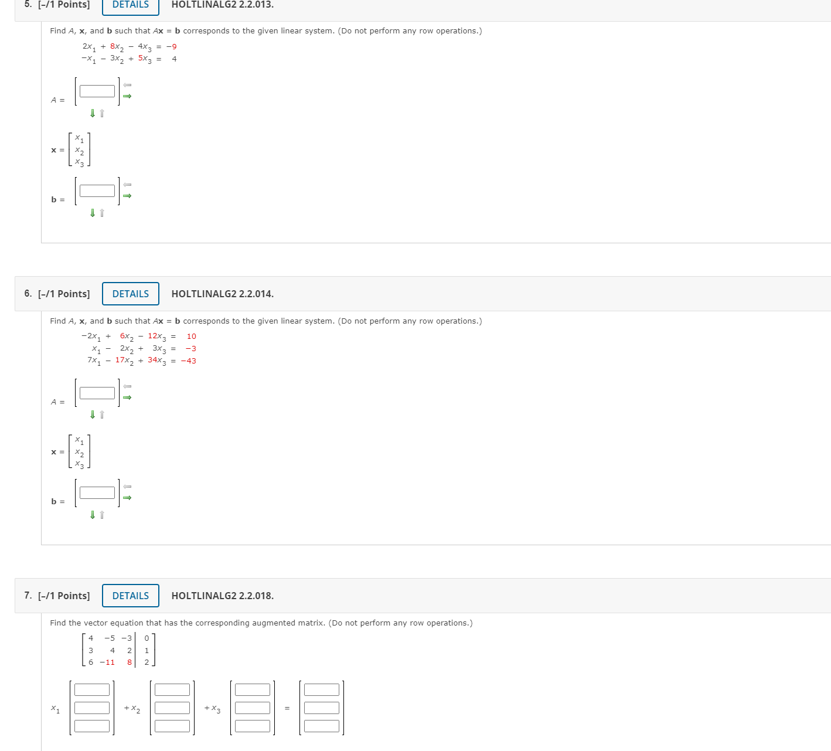Screen dimensions: 831x751
Task: Click add-row down arrow for question 6 vector b
Action: click(93, 515)
